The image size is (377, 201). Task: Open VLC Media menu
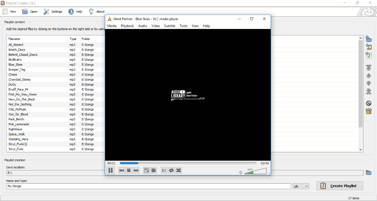click(x=112, y=26)
